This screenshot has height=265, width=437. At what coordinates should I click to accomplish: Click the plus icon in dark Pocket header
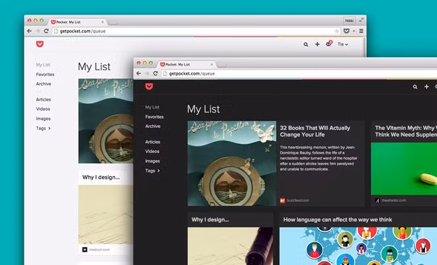pos(426,87)
